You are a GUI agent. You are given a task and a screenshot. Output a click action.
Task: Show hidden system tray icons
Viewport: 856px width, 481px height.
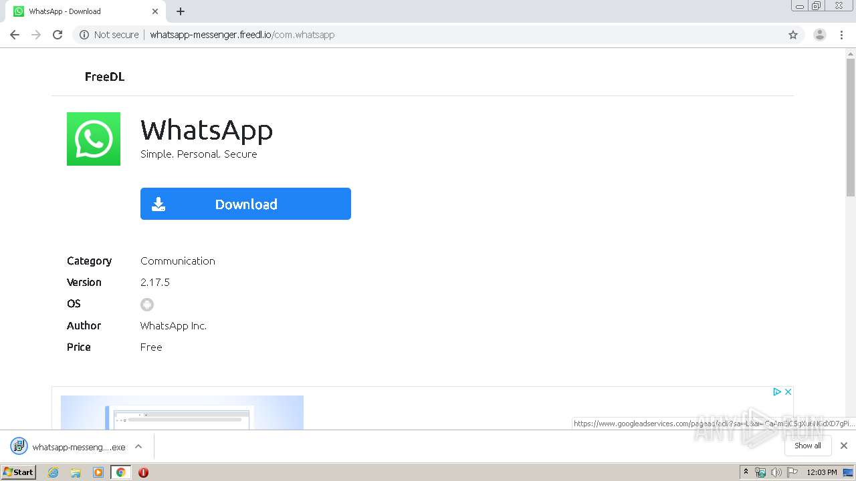746,472
